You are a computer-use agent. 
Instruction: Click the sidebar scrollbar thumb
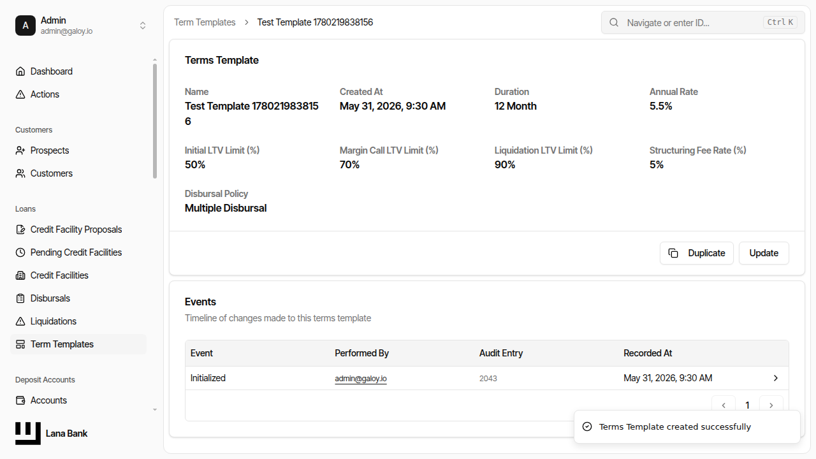click(x=155, y=121)
